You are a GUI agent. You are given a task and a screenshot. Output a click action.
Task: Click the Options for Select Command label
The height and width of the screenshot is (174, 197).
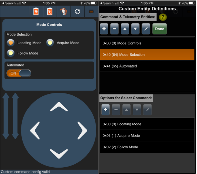point(126,98)
